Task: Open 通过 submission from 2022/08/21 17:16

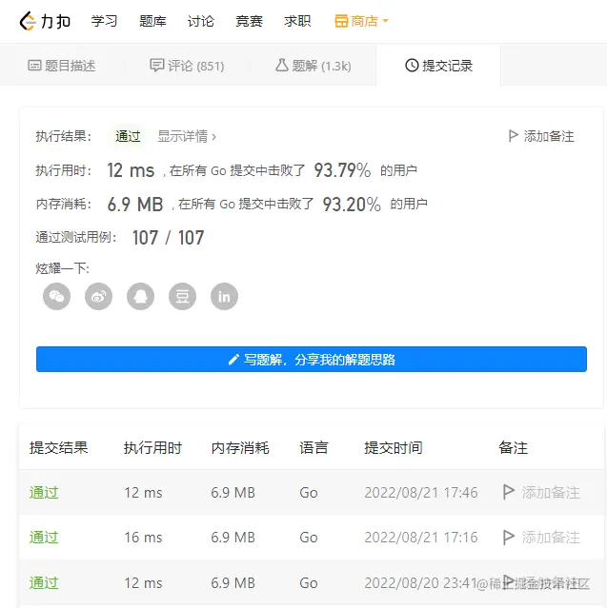Action: coord(44,538)
